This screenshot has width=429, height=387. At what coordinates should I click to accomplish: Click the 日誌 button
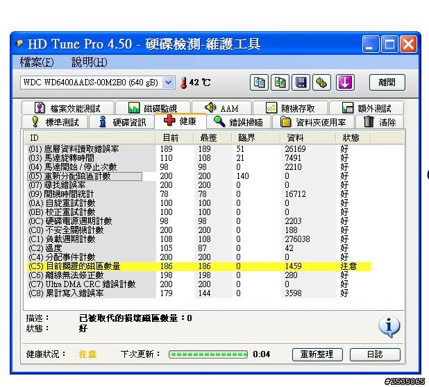coord(375,354)
